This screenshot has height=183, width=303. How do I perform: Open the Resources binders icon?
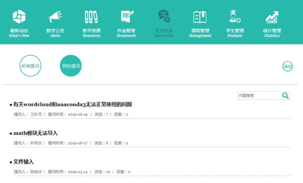coord(91,16)
